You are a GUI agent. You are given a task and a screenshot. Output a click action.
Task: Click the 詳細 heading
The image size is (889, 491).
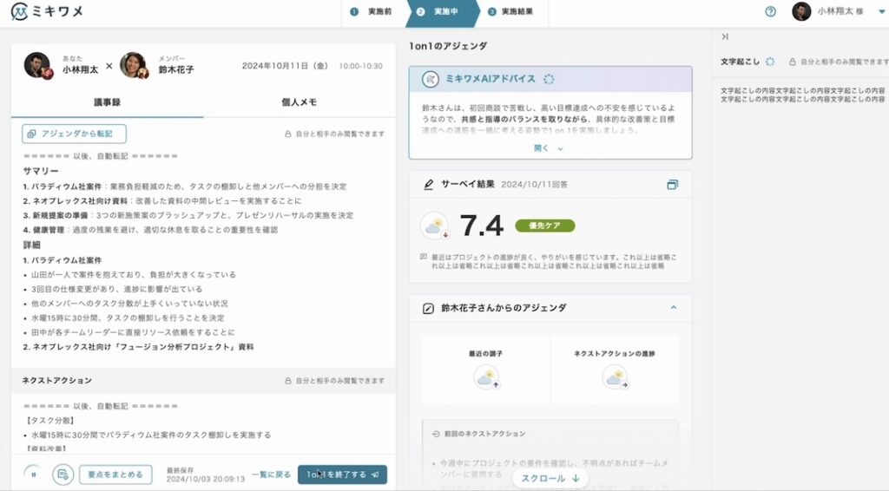pos(32,245)
